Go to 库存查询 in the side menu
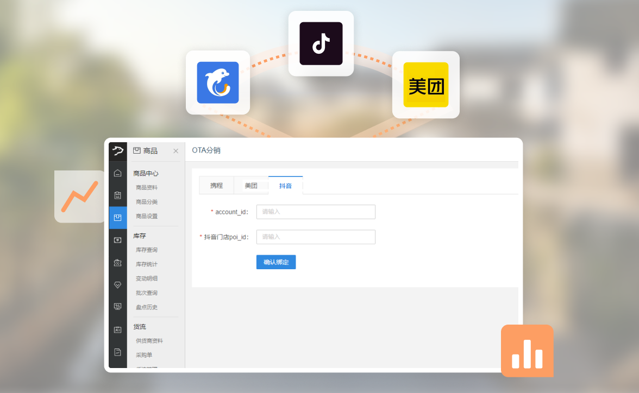The width and height of the screenshot is (639, 393). pos(147,250)
